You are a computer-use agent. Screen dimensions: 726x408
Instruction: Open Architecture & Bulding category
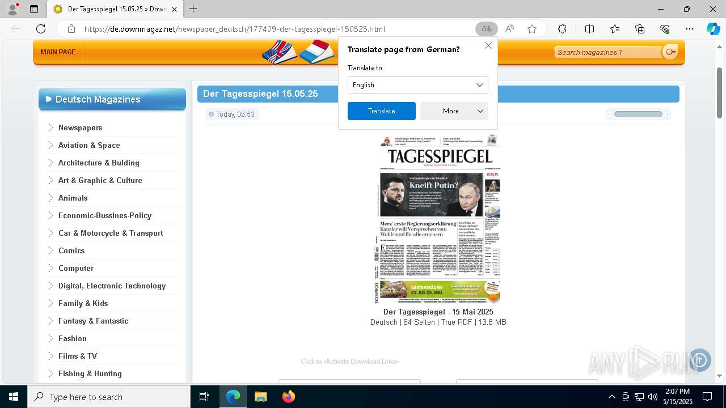[x=99, y=163]
